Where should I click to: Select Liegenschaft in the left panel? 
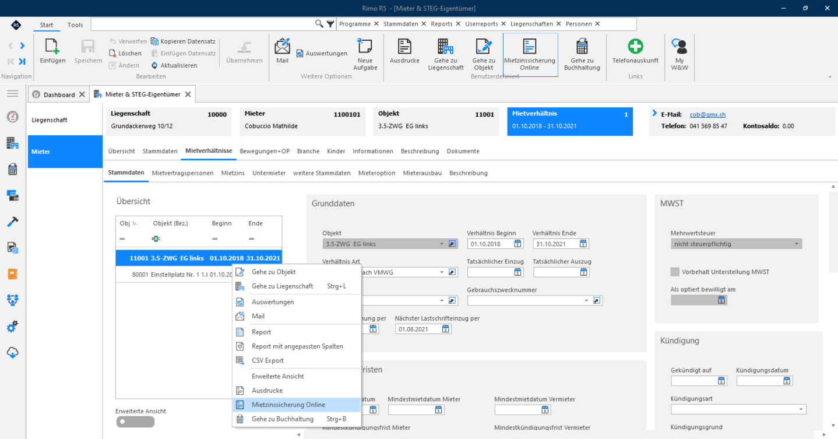tap(65, 120)
